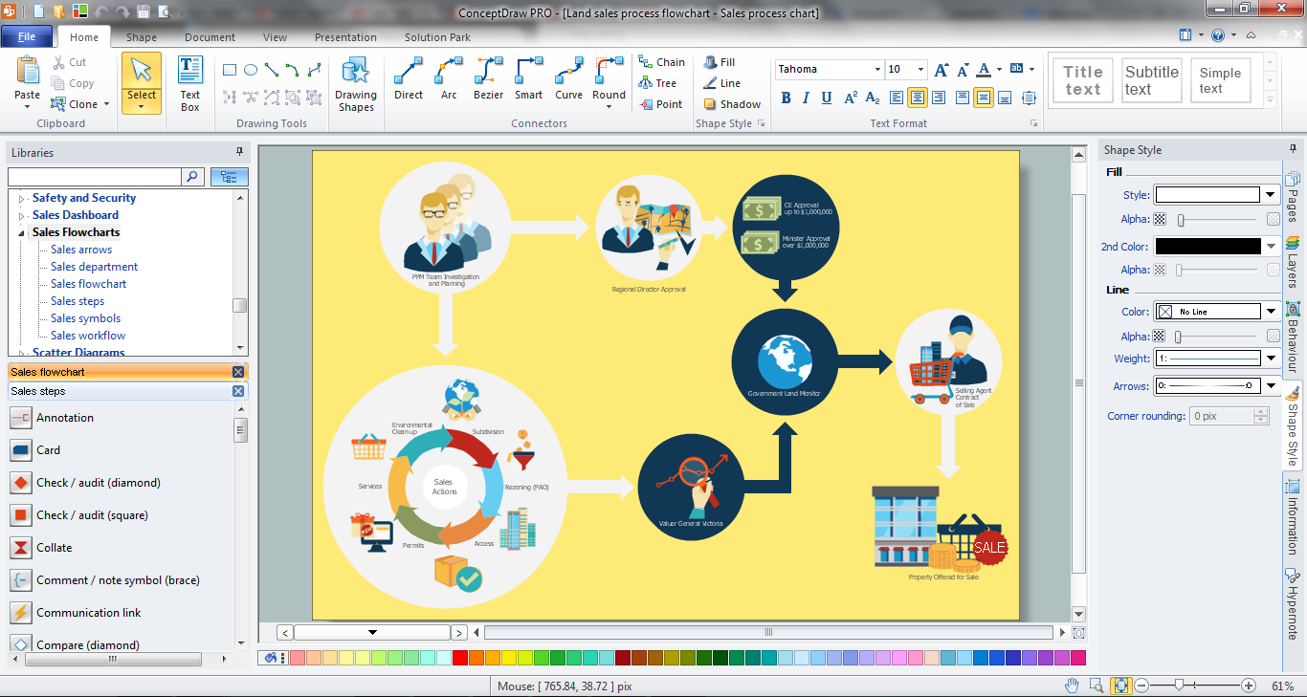
Task: Apply Fill to shape
Action: (x=720, y=62)
